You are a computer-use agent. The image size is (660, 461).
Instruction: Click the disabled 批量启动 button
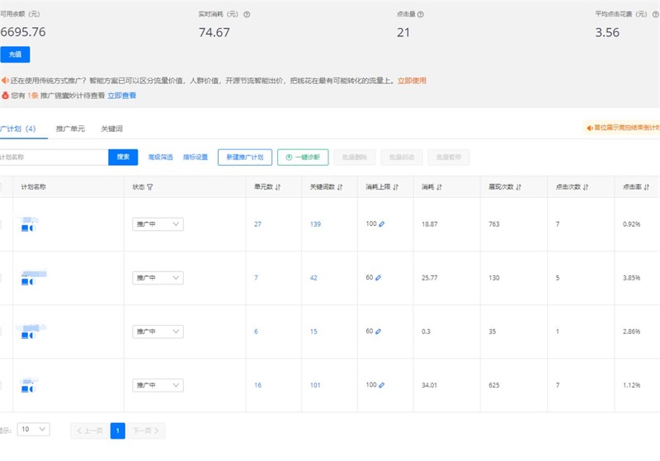click(402, 157)
